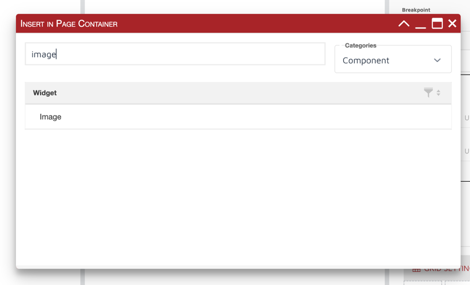Click the close X icon on the dialog
The width and height of the screenshot is (470, 285).
(x=452, y=23)
